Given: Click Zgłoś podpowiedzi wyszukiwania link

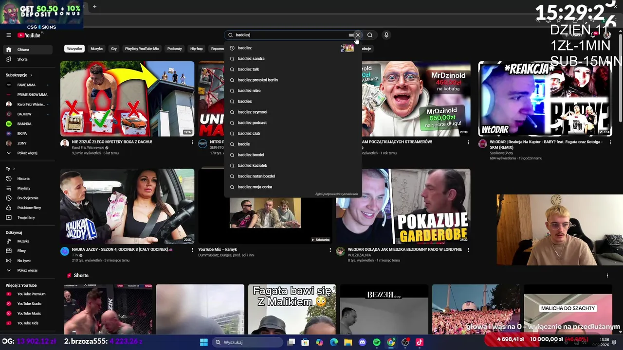Looking at the screenshot, I should pos(336,194).
